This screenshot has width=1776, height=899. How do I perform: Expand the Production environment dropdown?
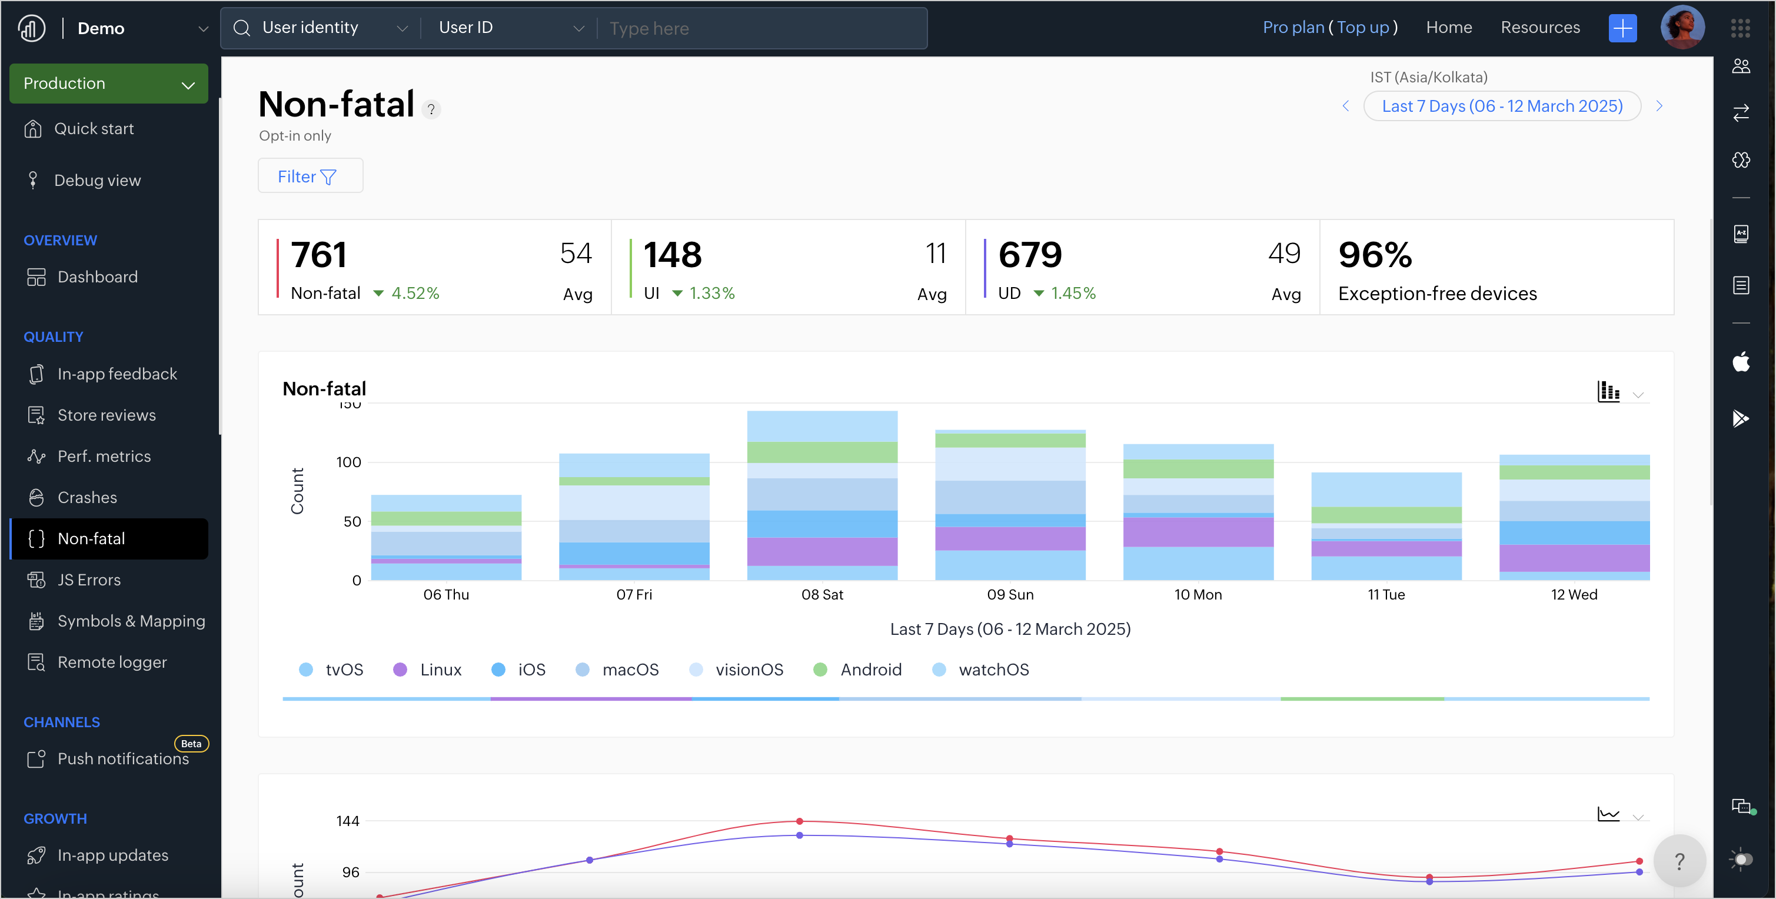109,84
